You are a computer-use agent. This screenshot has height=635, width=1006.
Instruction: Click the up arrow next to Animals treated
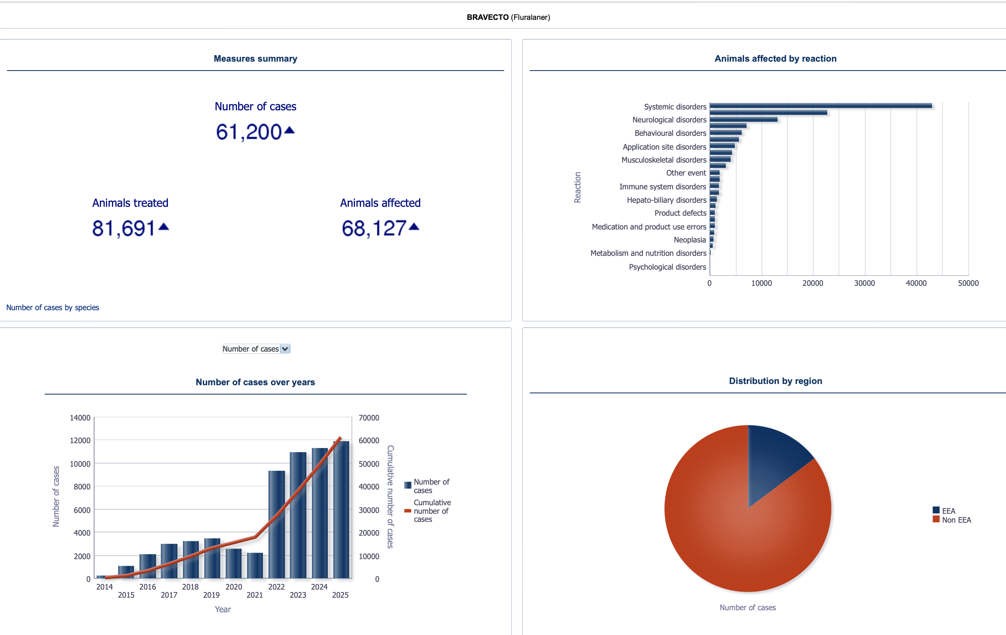164,227
